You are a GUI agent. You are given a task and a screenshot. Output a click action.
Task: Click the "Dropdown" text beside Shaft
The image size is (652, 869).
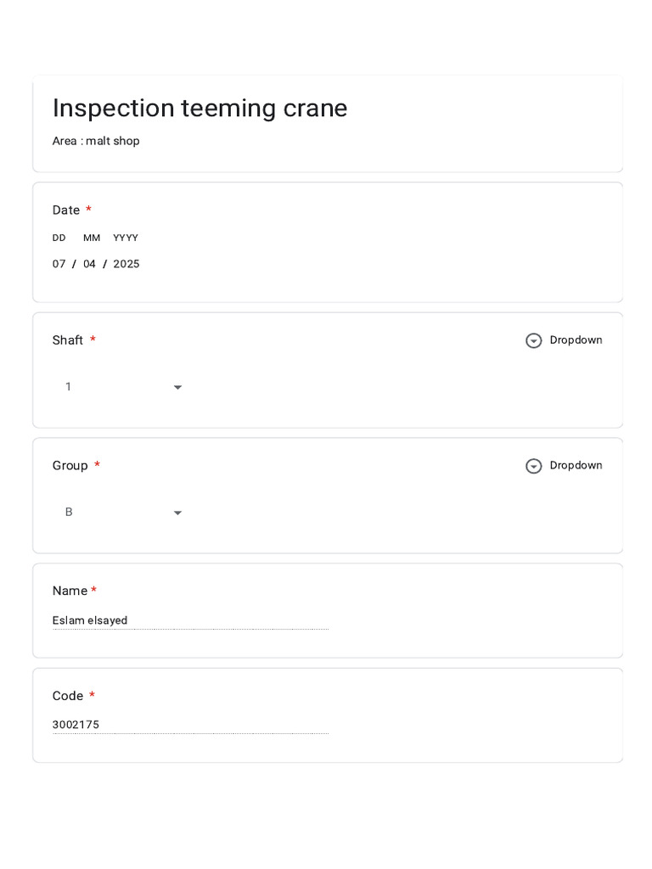[576, 340]
